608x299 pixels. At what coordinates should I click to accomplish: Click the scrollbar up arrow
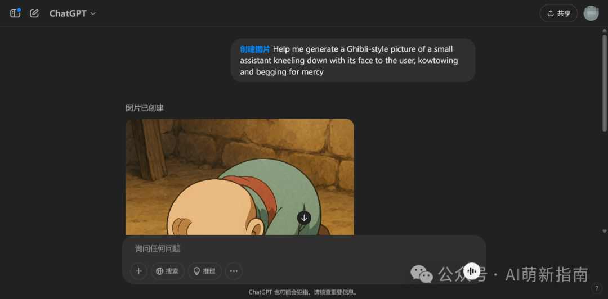pos(604,30)
